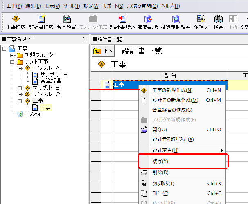Collapse the テスト工事 tree node
Screen dimensions: 248x204
[12, 62]
